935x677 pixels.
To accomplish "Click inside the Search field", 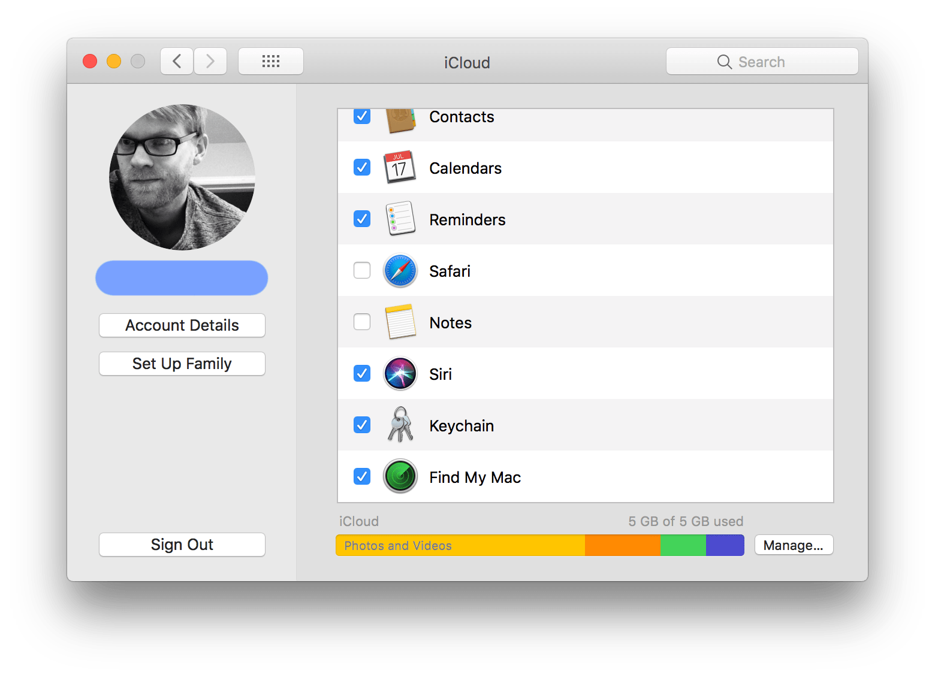I will tap(762, 61).
